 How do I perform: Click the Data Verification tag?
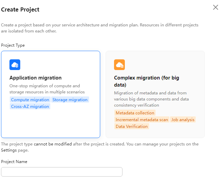132,126
